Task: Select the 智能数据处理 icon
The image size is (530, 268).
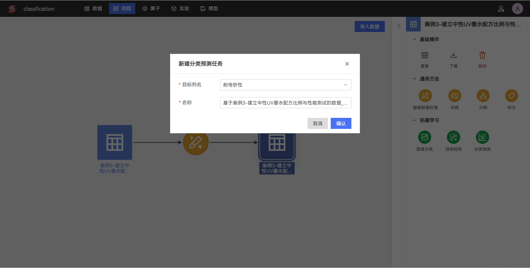Action: [425, 96]
